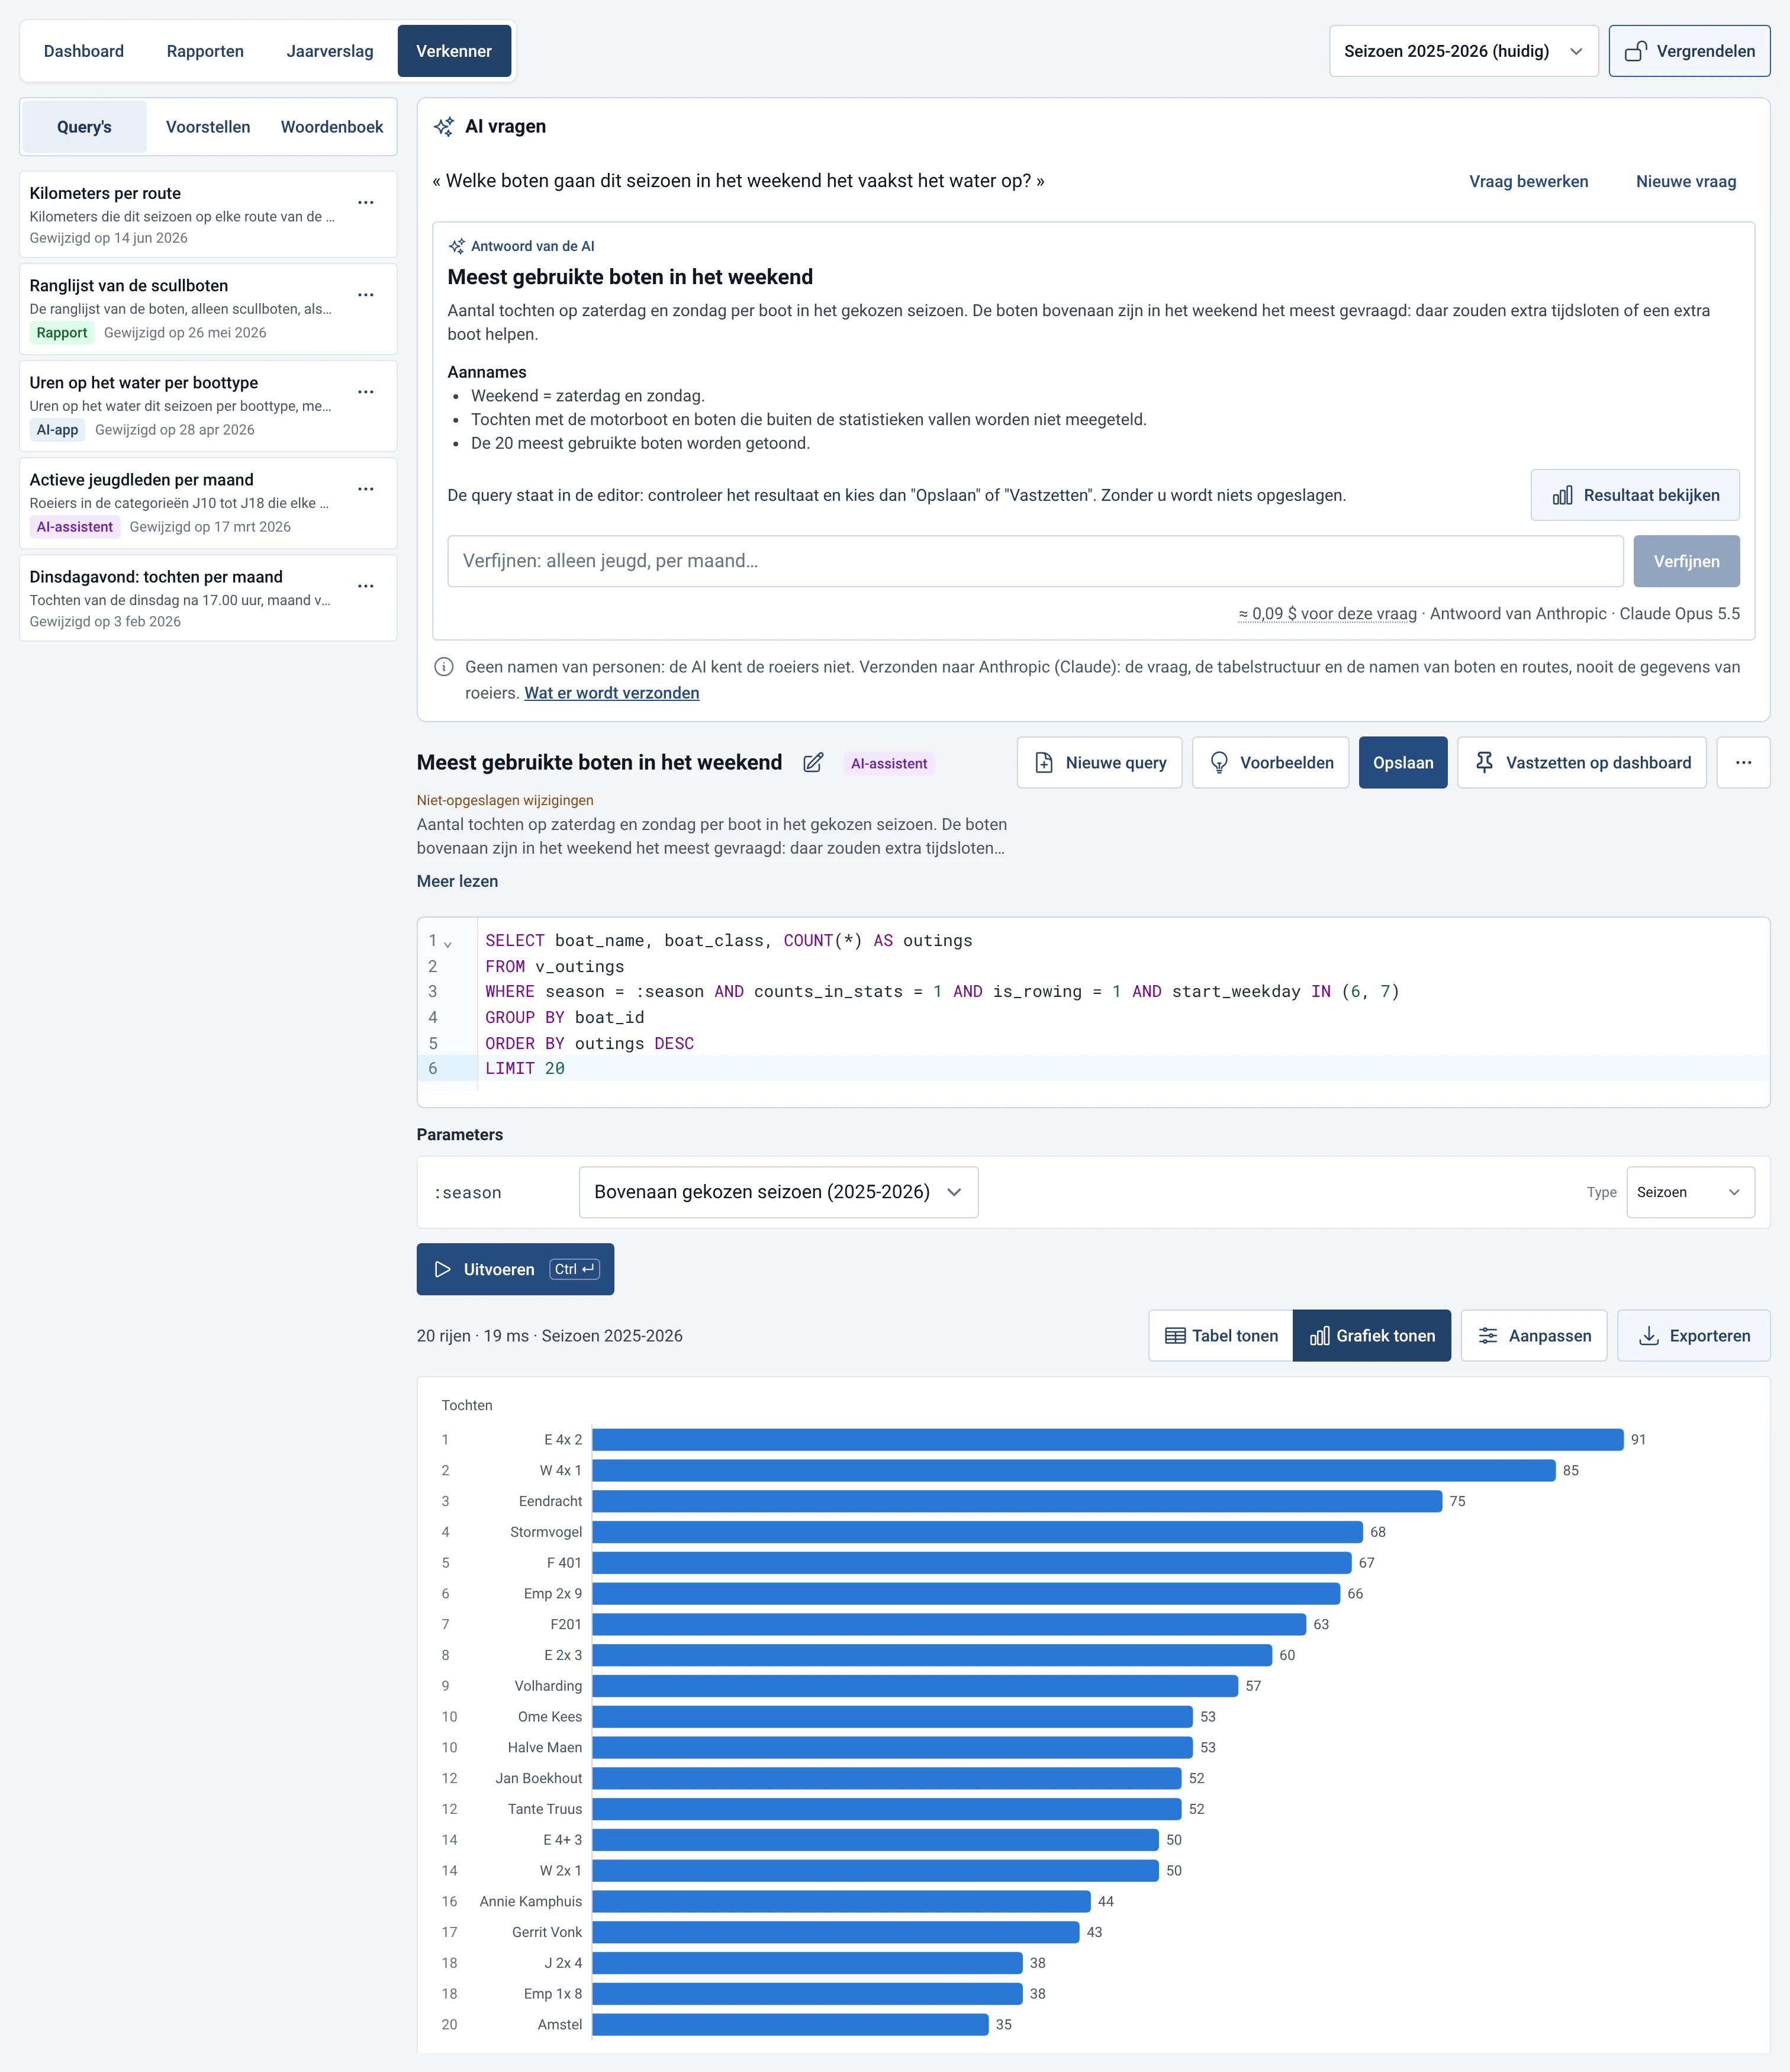Open the three-dot menu for Kilometers per route
The image size is (1790, 2072).
pos(366,203)
